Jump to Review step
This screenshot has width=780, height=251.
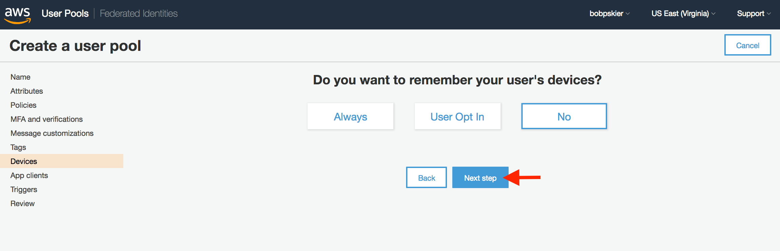click(x=22, y=203)
